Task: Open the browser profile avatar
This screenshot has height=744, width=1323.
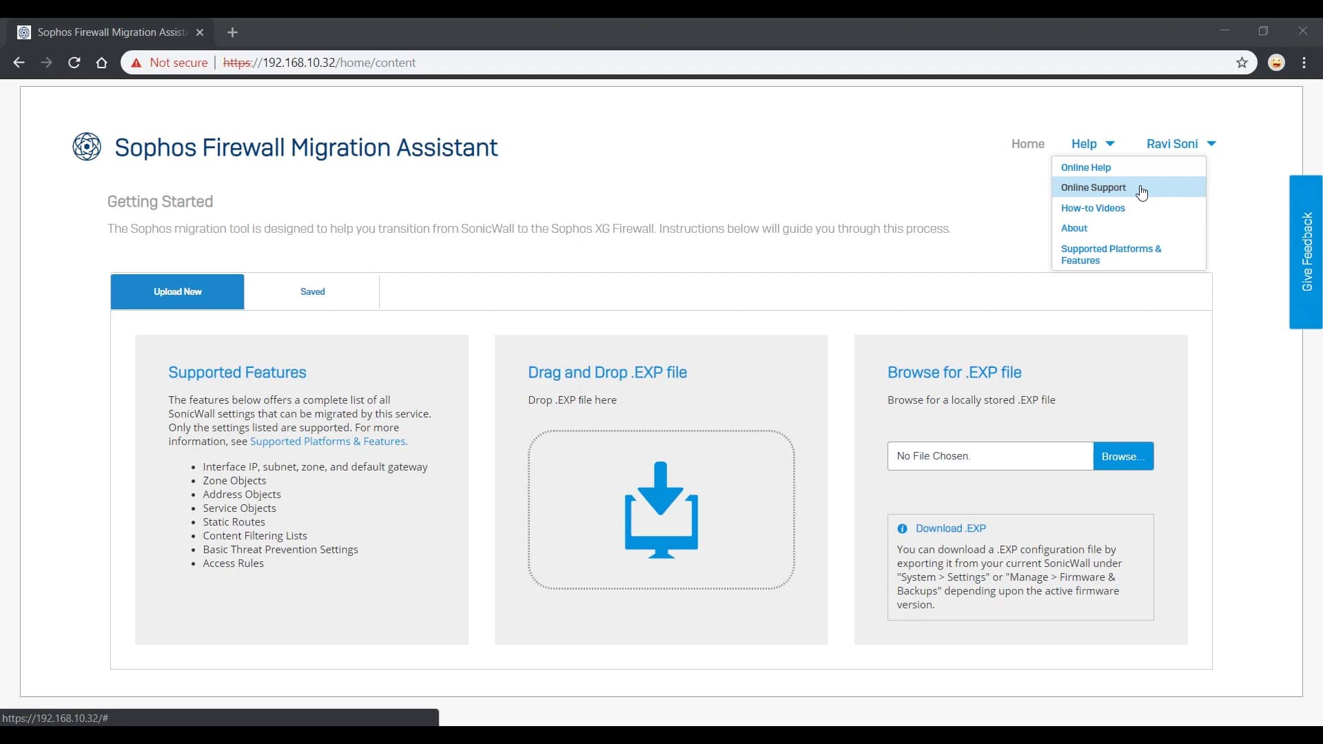Action: click(1277, 63)
